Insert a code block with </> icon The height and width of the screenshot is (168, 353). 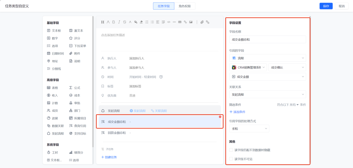coord(169,22)
